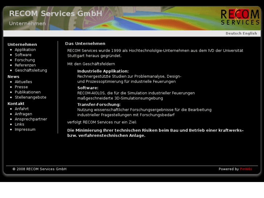
Task: Open the sidebar Software page
Action: click(23, 55)
